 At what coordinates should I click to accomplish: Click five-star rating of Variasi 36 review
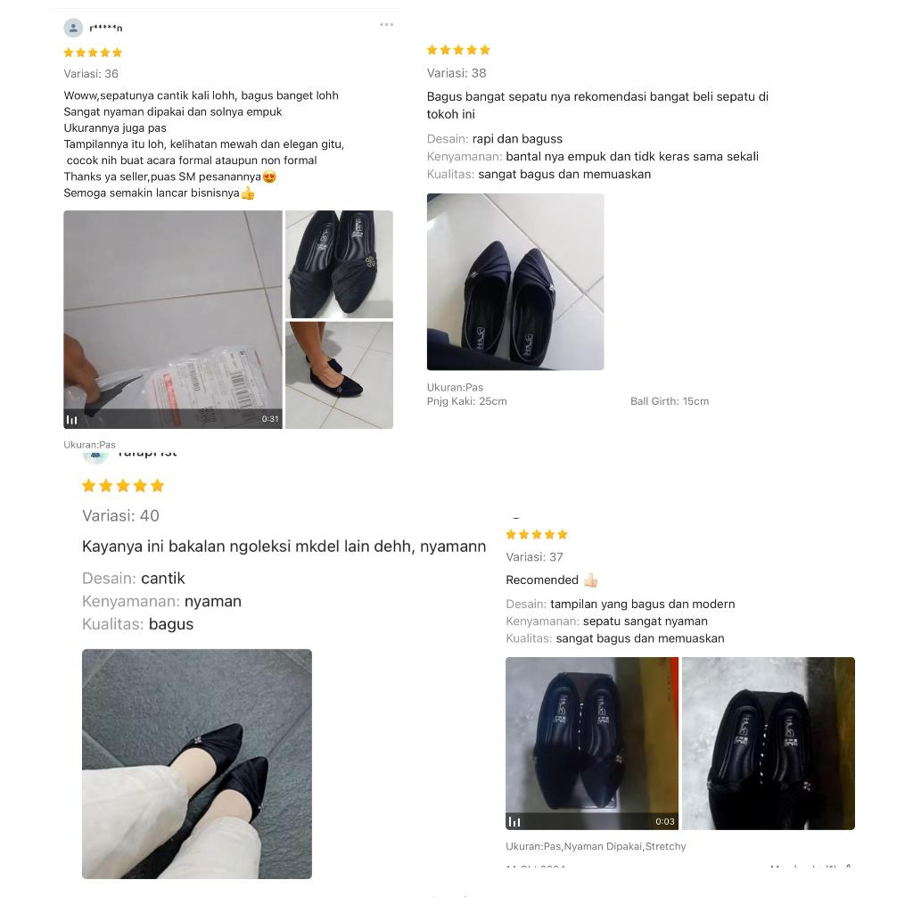pos(93,53)
